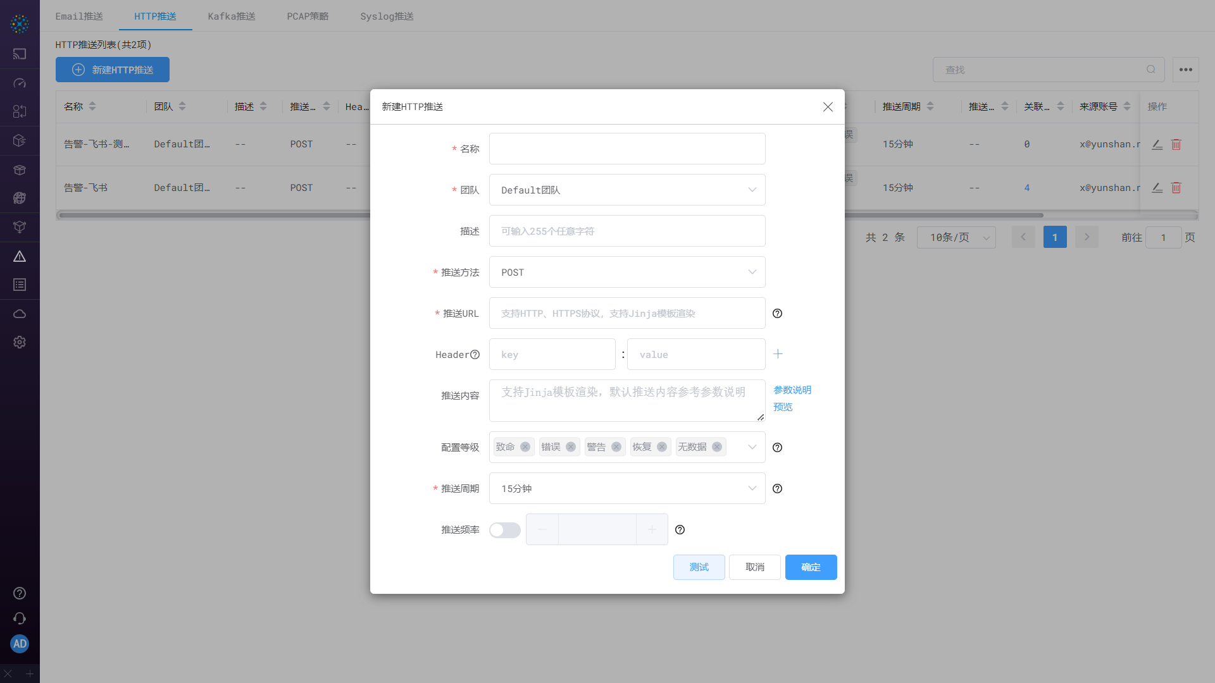
Task: Remove the 致命 level tag
Action: pos(525,447)
